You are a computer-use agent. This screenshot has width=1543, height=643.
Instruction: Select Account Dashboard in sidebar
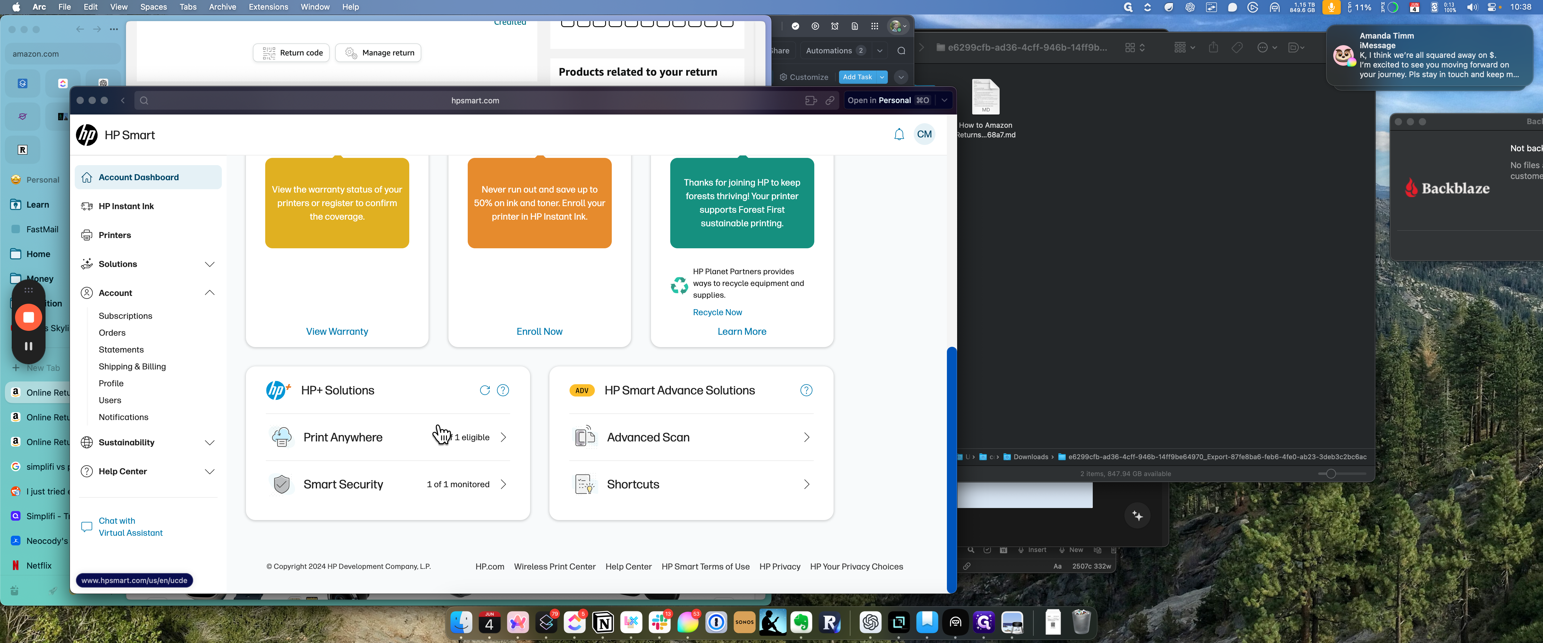click(148, 177)
